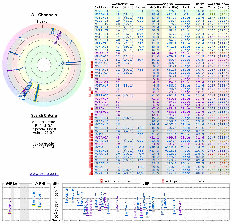Click the co-channel warning icon in the legend
232x223 pixels.
[101, 181]
